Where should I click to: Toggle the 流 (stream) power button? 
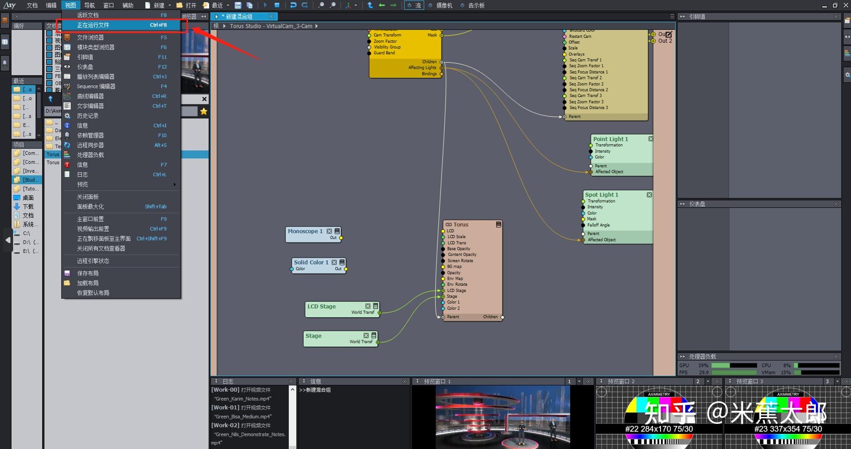[x=409, y=5]
